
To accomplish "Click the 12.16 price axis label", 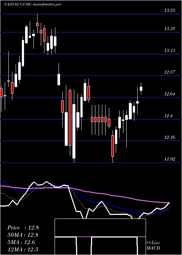I will (170, 137).
